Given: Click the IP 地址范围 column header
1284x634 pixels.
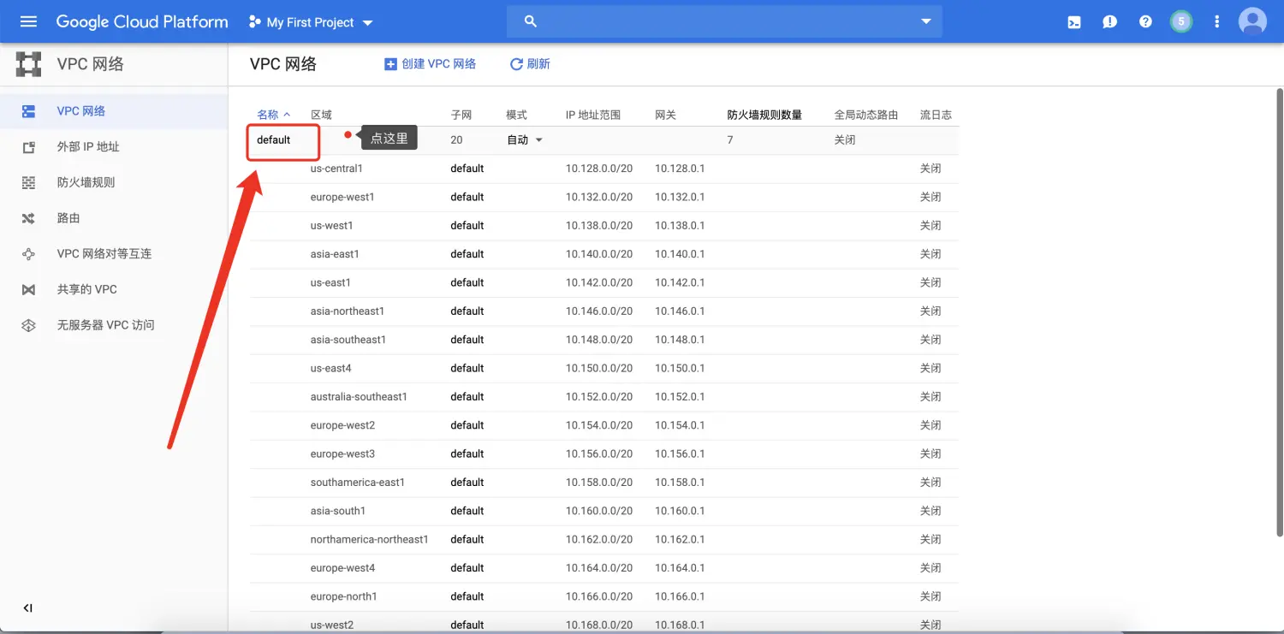Looking at the screenshot, I should click(x=593, y=115).
